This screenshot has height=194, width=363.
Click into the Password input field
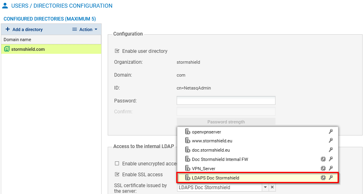click(226, 100)
